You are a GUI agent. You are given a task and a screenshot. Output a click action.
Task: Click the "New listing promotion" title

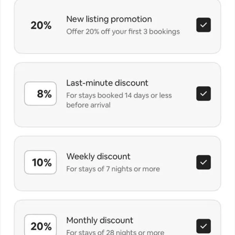[109, 19]
